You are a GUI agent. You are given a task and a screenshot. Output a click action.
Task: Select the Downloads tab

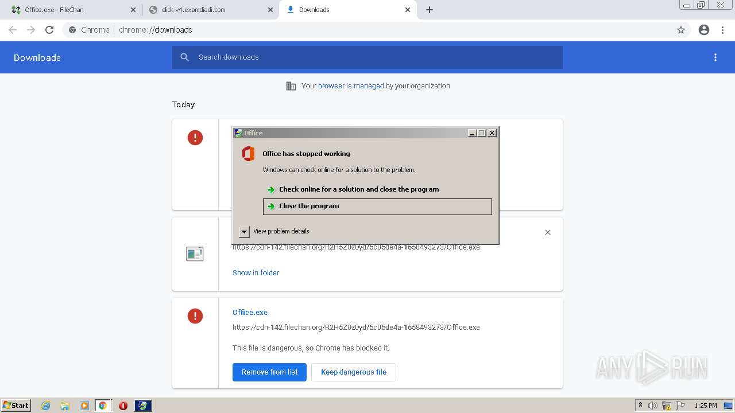click(x=348, y=10)
